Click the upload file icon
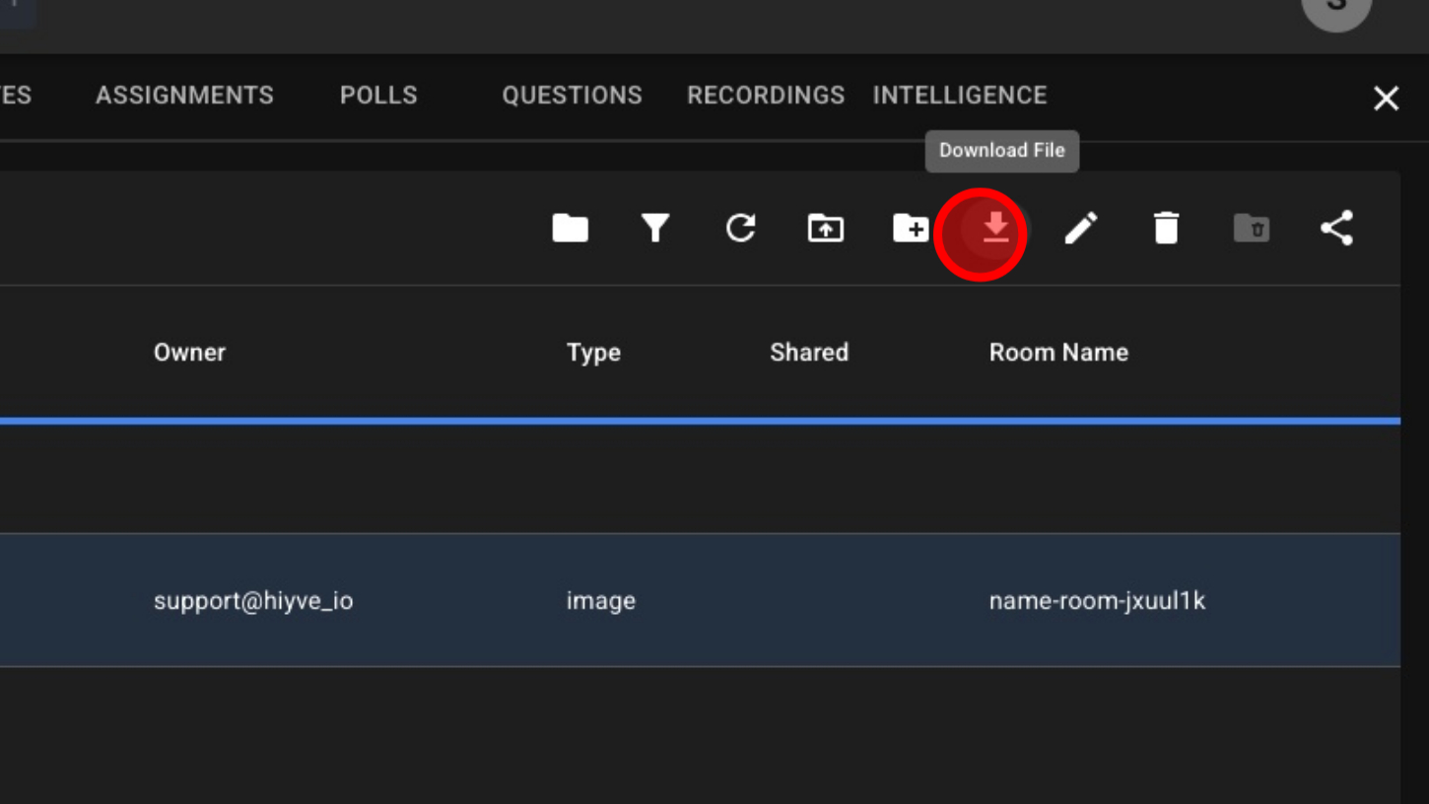1429x804 pixels. click(825, 229)
